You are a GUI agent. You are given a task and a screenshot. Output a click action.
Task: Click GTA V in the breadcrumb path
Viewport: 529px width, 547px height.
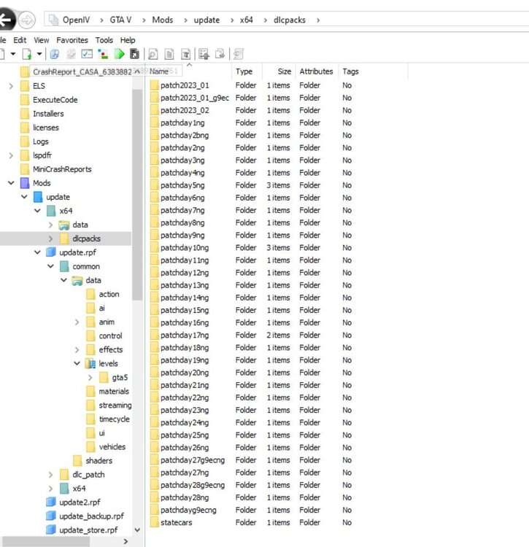pyautogui.click(x=120, y=20)
